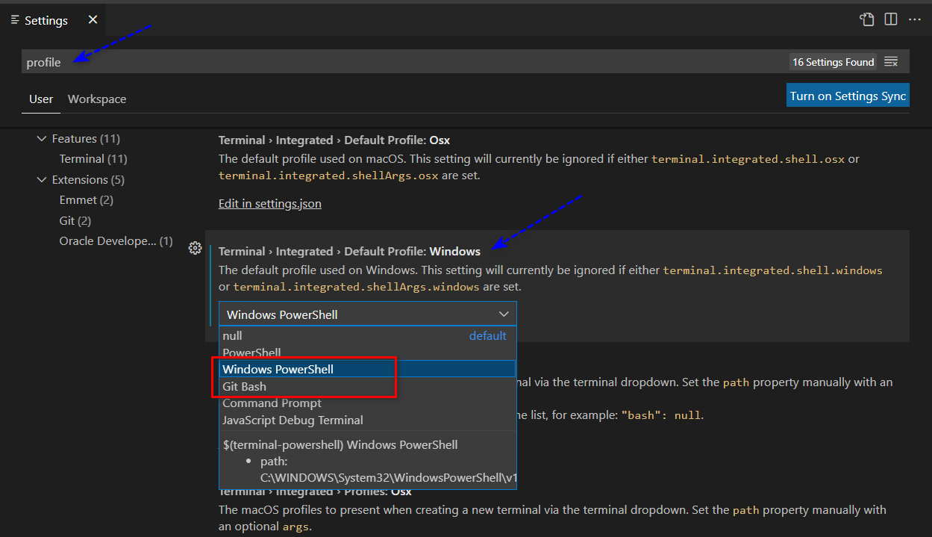Switch to the Workspace settings tab

[x=96, y=99]
